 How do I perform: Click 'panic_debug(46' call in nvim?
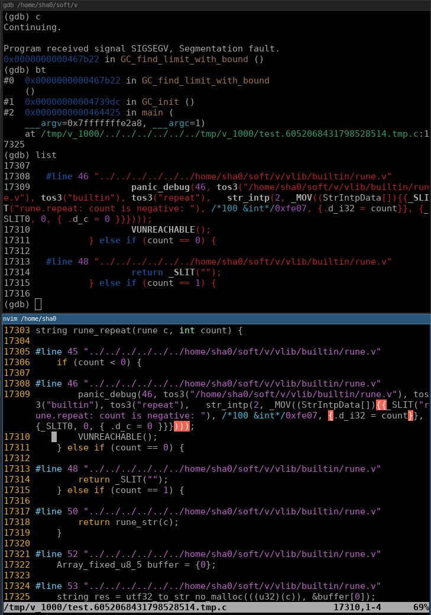click(115, 394)
